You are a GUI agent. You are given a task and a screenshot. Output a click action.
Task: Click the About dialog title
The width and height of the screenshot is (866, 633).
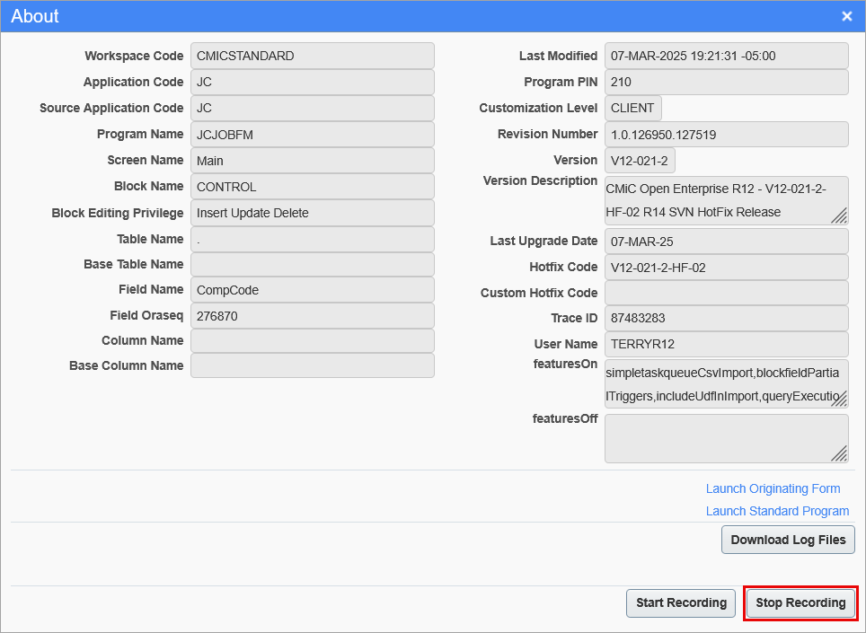pyautogui.click(x=35, y=16)
